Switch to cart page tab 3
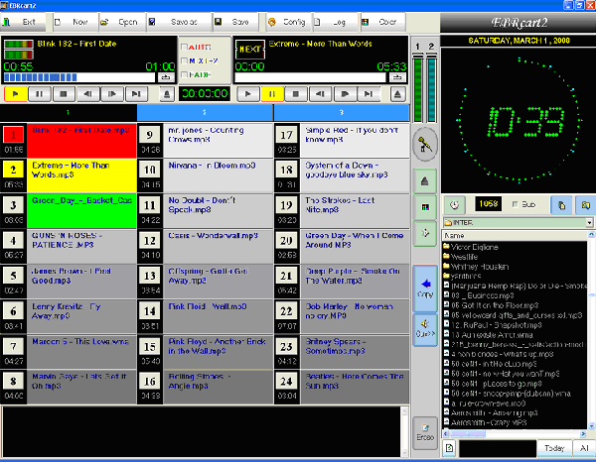This screenshot has height=462, width=596. (x=341, y=112)
